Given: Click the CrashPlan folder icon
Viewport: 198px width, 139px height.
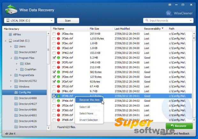Looking at the screenshot, I should 22,69.
